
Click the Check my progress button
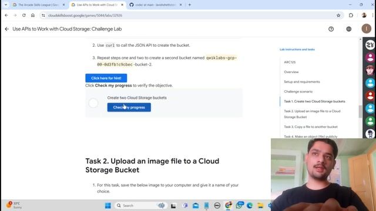click(x=129, y=107)
